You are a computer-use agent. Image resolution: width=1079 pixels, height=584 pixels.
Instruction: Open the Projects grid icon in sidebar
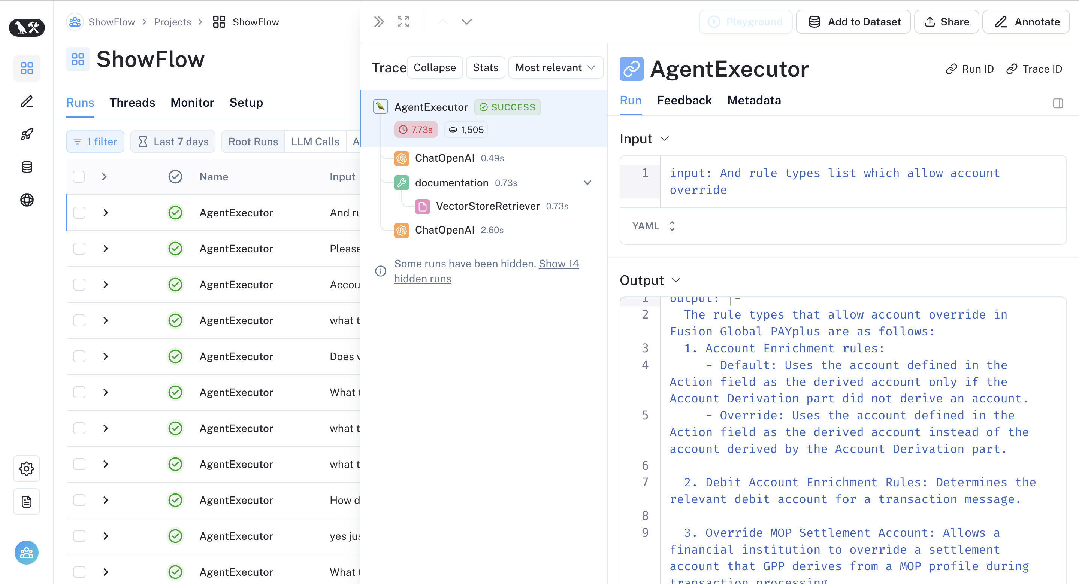point(27,68)
